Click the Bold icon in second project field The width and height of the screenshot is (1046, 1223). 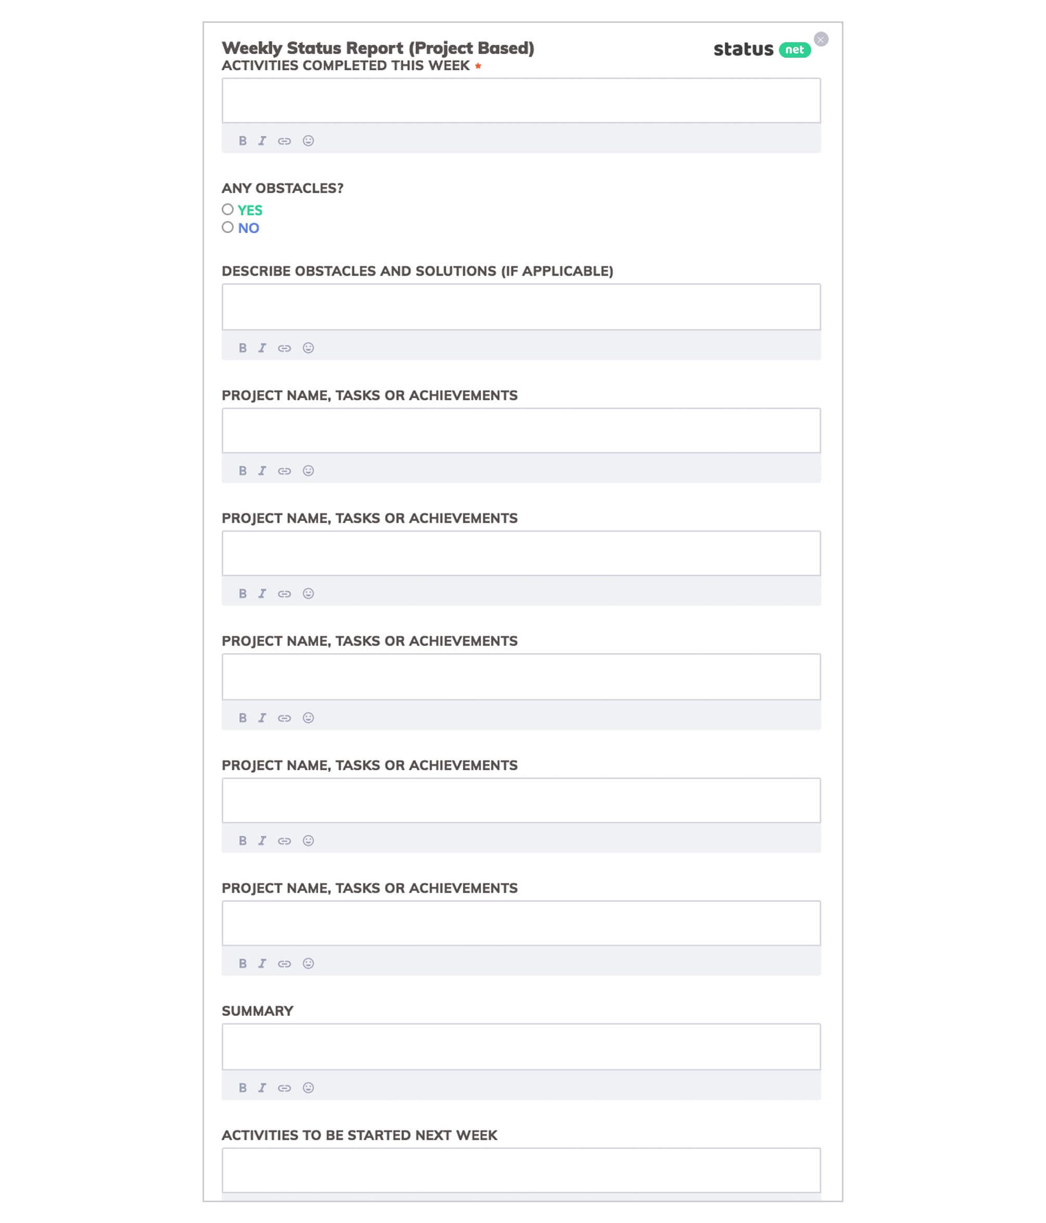point(243,593)
